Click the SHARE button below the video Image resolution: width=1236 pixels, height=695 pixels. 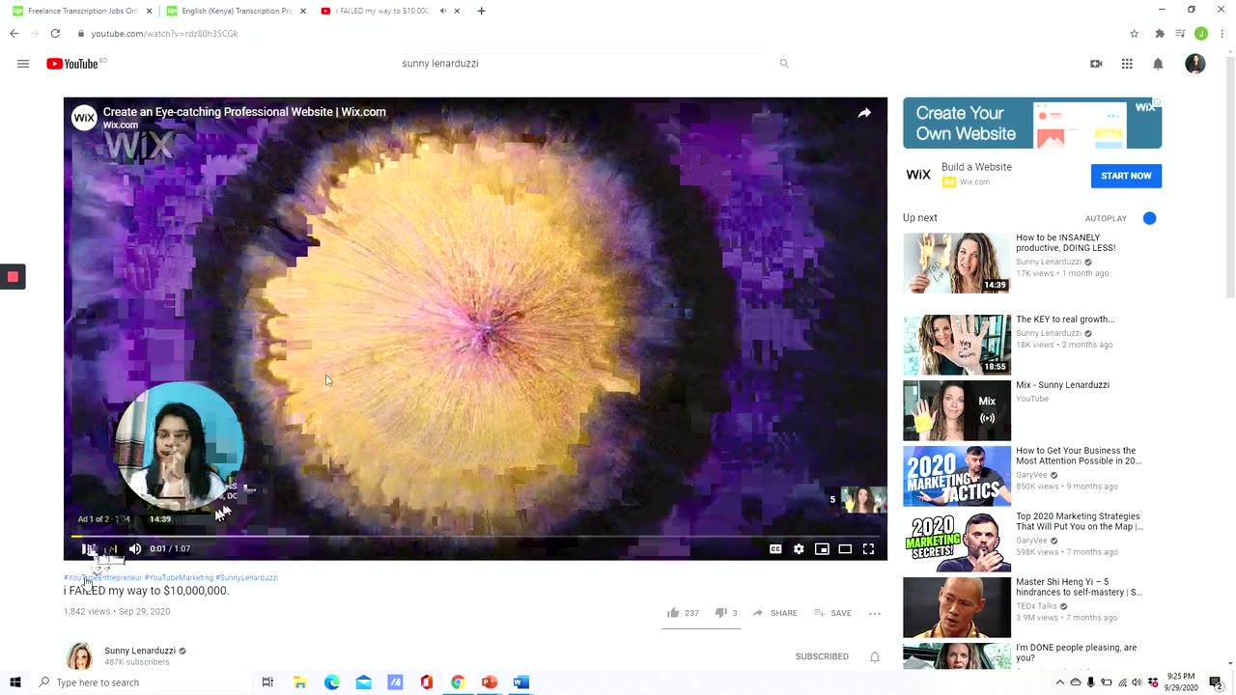coord(775,613)
